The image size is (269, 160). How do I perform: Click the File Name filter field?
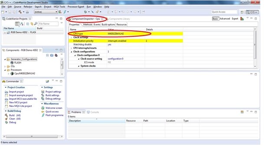(48, 24)
